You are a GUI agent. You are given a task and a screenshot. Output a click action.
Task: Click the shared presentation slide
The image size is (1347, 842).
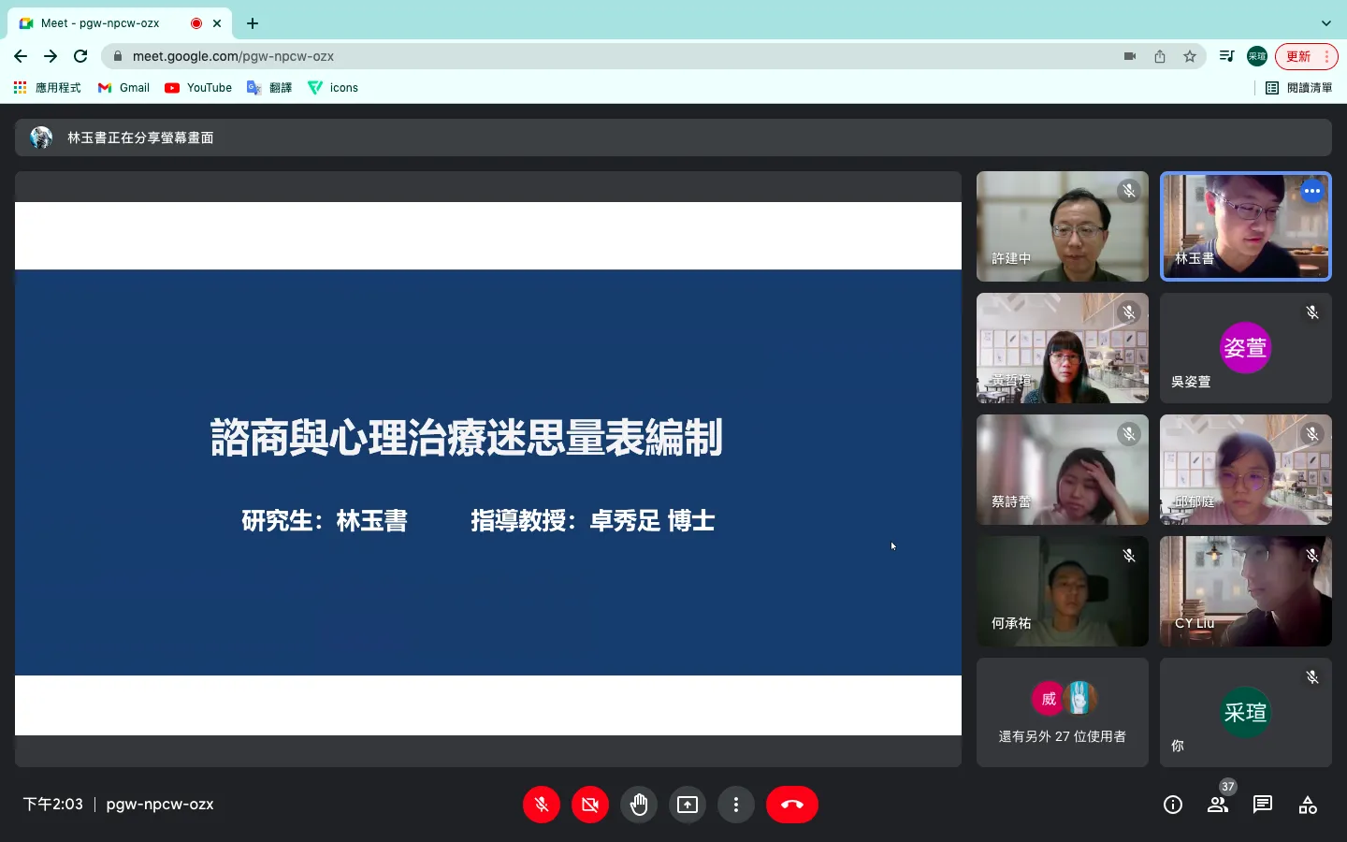coord(488,469)
